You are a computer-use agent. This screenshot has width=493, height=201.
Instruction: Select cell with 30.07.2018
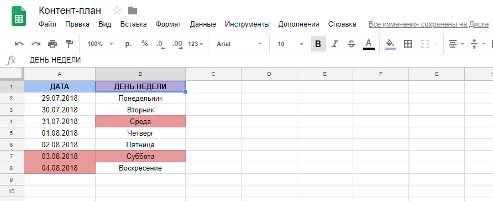tap(60, 110)
